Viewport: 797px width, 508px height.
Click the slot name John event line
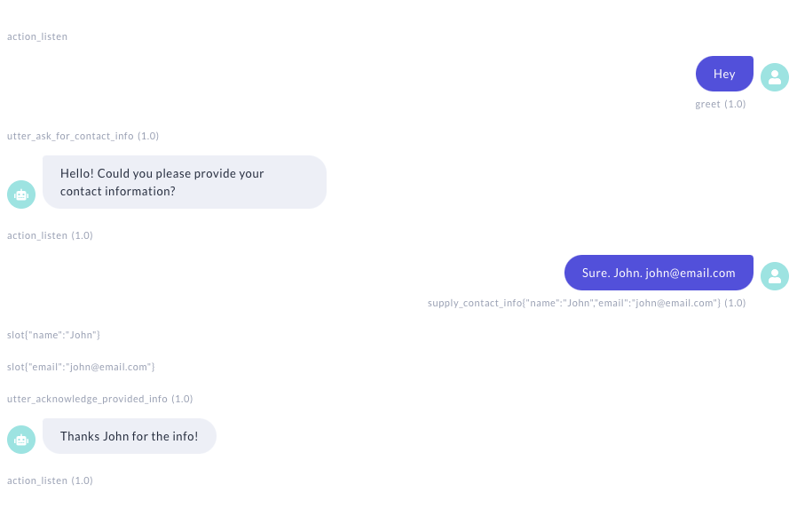click(x=53, y=335)
